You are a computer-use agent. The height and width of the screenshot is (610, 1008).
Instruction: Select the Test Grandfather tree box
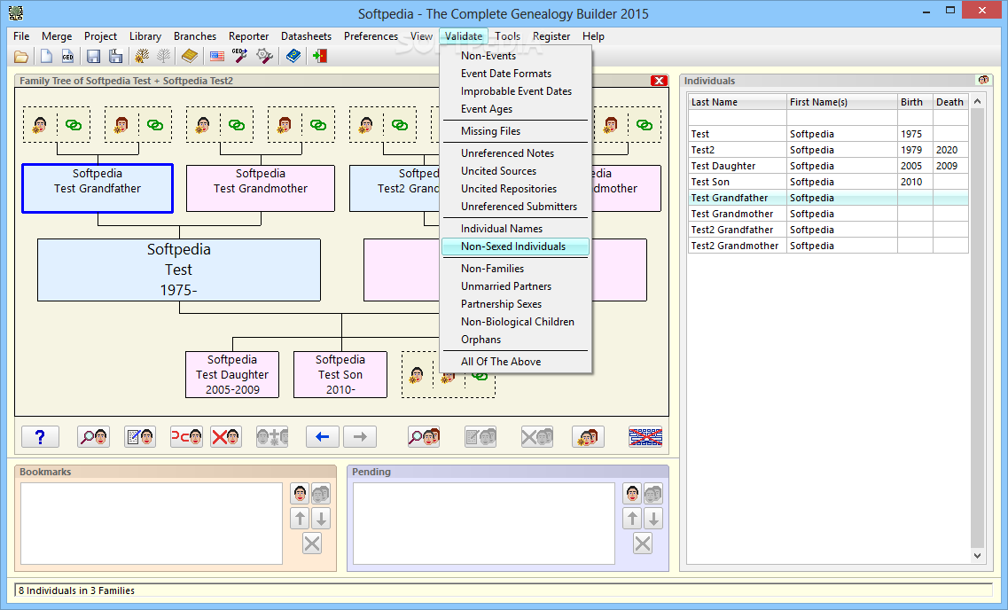click(x=98, y=188)
